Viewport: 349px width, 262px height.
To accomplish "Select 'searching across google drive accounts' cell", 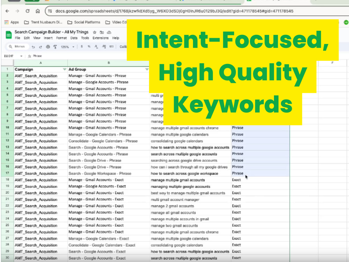I will pyautogui.click(x=190, y=161).
